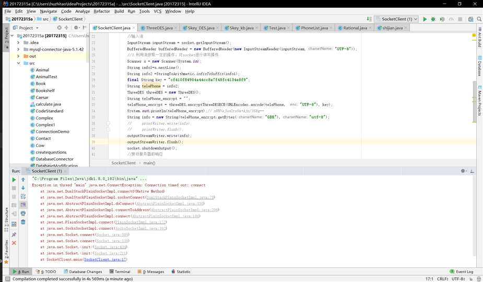Open the TODO tool window

46,272
